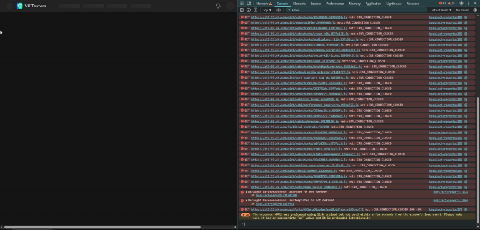Open console settings gear beside No Issues
480x230 pixels.
[475, 10]
